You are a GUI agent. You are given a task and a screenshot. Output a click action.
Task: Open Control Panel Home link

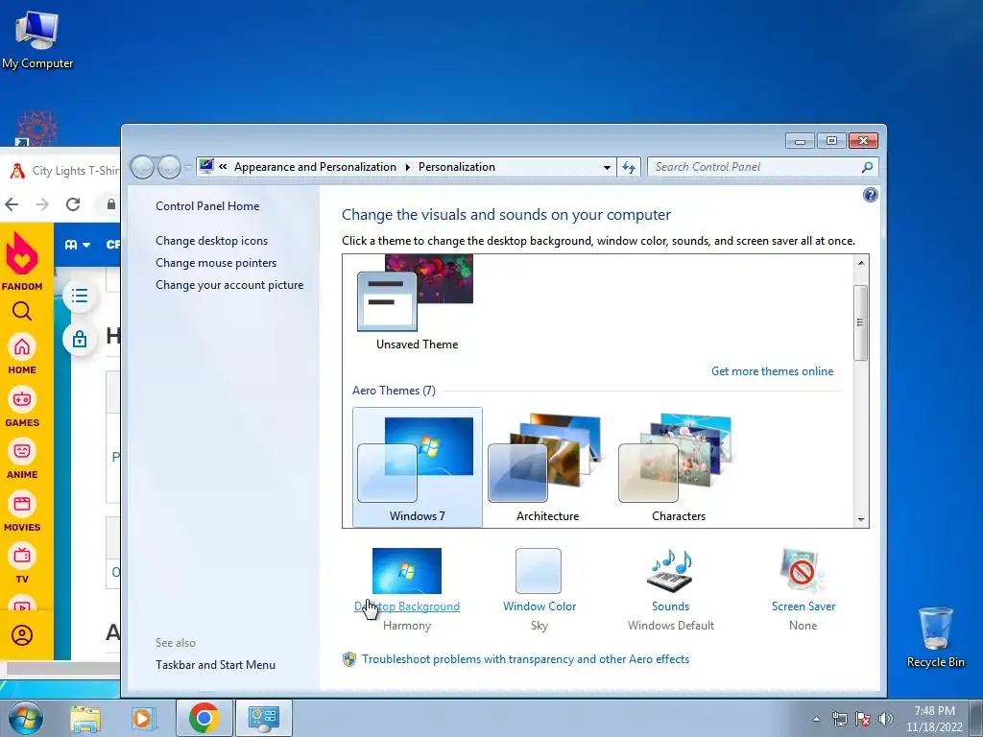(x=207, y=206)
